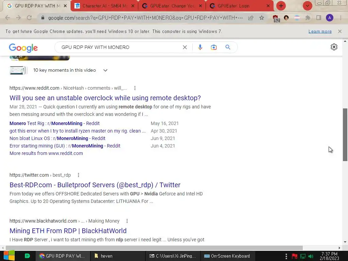
Task: Go to the Google logo homepage
Action: pos(23,48)
